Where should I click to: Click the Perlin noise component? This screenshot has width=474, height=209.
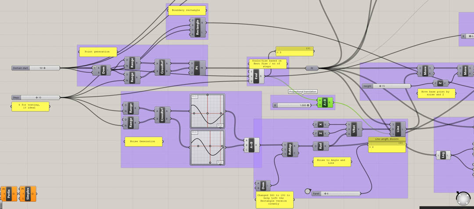[9, 194]
